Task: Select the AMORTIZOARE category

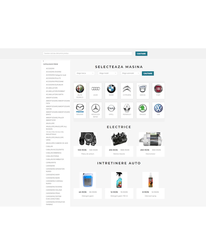Action: pos(52,98)
